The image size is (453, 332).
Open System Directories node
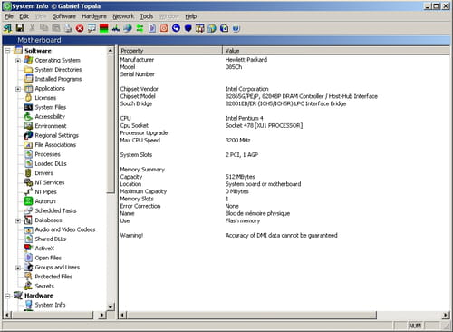pyautogui.click(x=58, y=70)
